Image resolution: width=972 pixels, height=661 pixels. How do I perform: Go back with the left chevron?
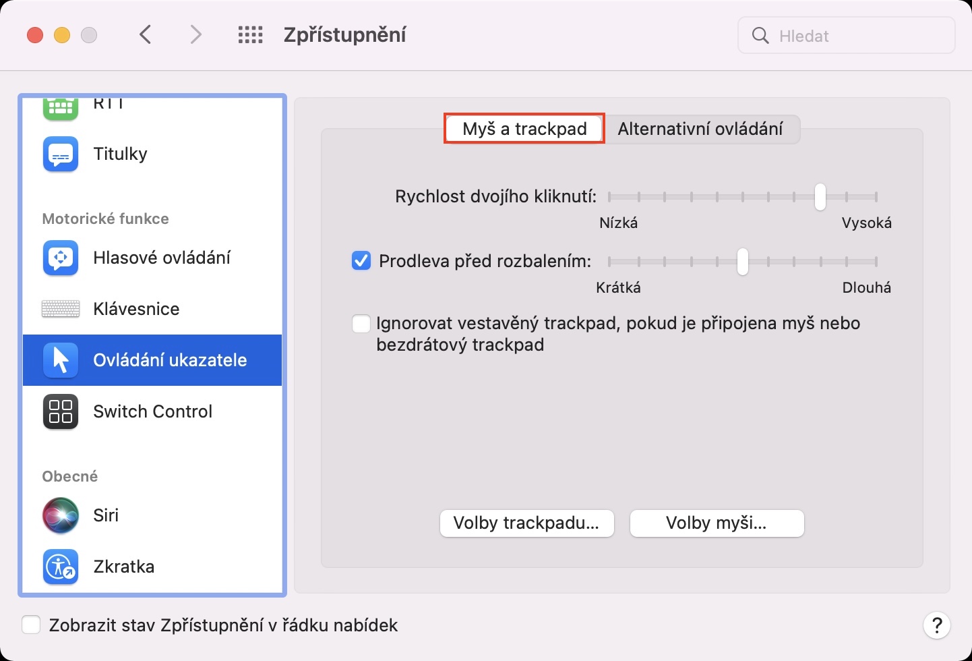click(x=146, y=35)
